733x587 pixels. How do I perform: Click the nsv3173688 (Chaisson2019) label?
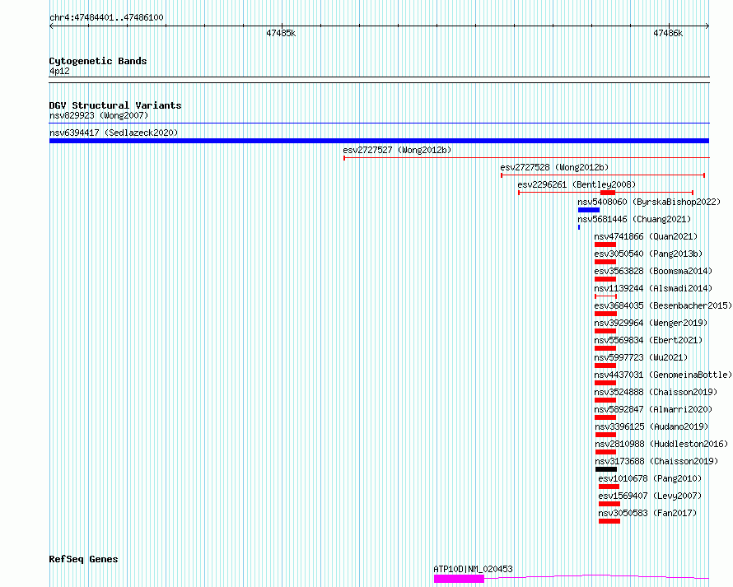click(x=656, y=461)
